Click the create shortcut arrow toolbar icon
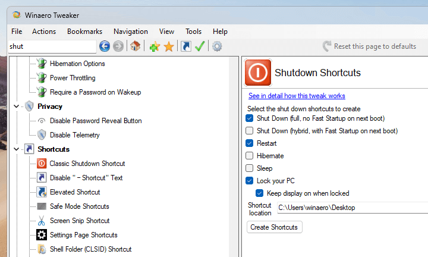The width and height of the screenshot is (428, 257). [x=186, y=46]
